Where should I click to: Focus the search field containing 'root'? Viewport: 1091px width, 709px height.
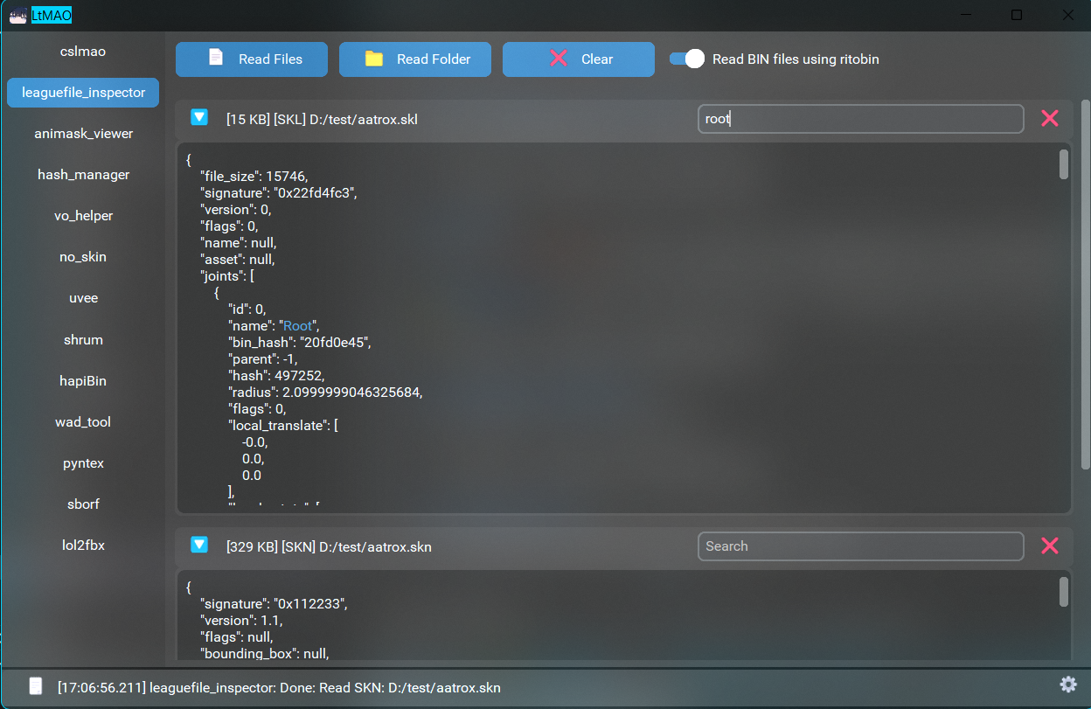(x=860, y=119)
